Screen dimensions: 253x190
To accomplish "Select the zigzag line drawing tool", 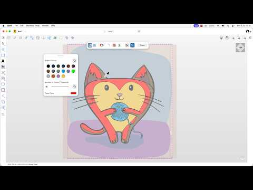I will click(x=3, y=50).
